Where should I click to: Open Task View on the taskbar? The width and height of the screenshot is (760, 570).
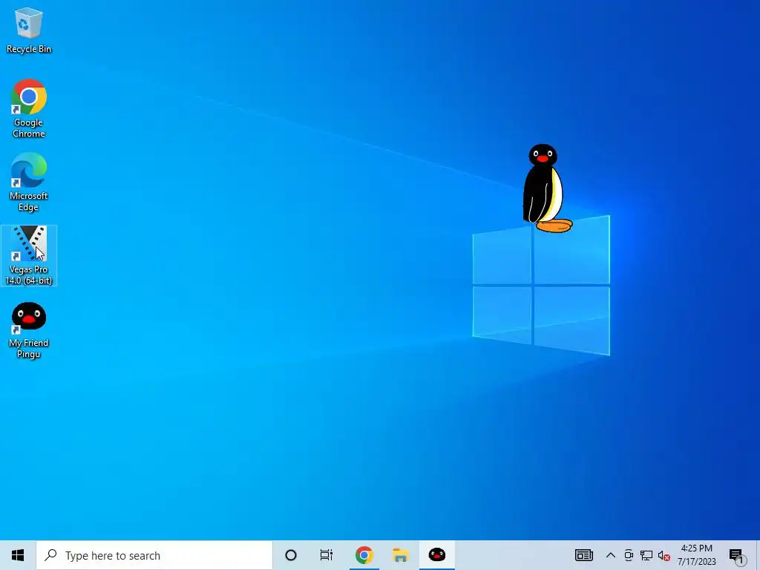327,555
